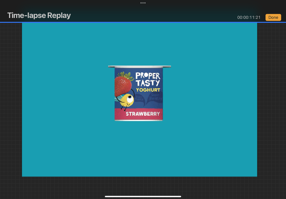
Task: Click the blue replay progress bar
Action: coord(143,22)
